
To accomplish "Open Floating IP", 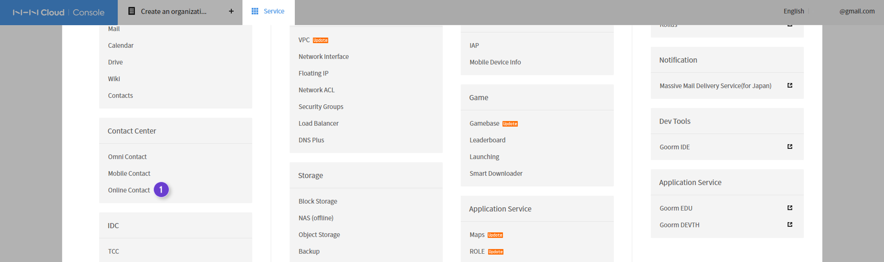I will 313,74.
